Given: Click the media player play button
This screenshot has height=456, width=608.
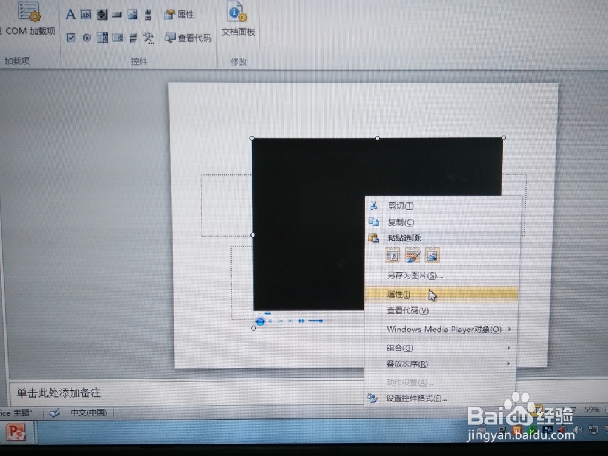Looking at the screenshot, I should coord(260,321).
